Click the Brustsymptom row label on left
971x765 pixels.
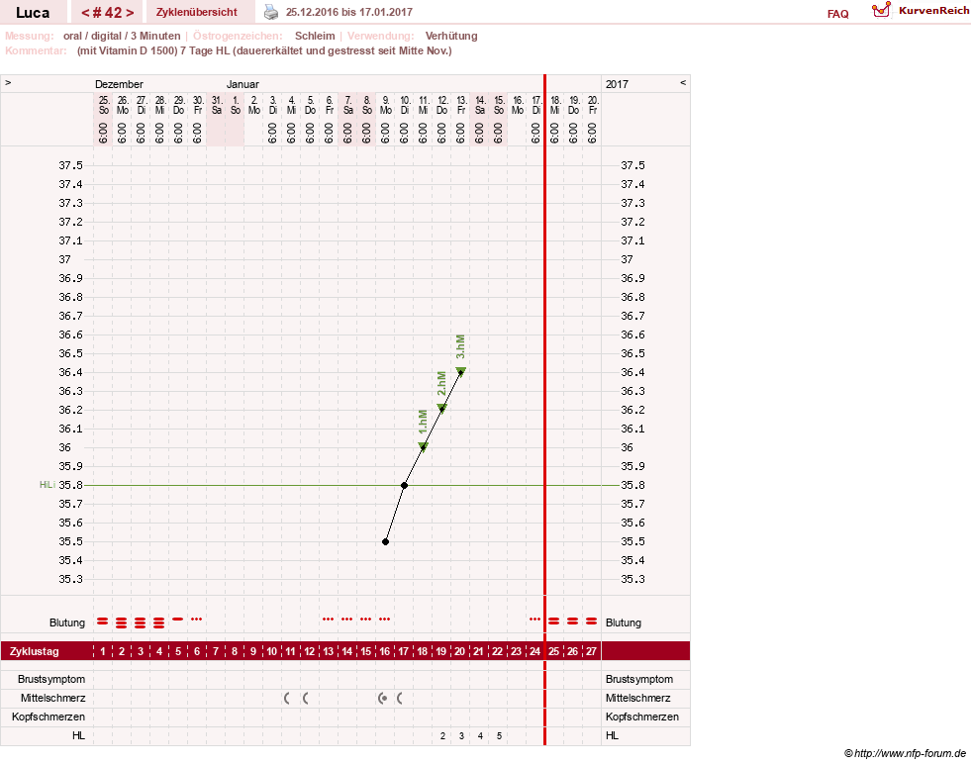[51, 679]
